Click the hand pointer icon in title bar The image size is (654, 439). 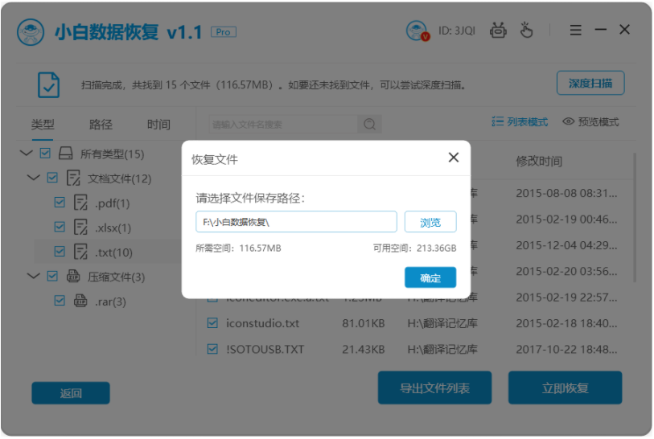click(526, 31)
